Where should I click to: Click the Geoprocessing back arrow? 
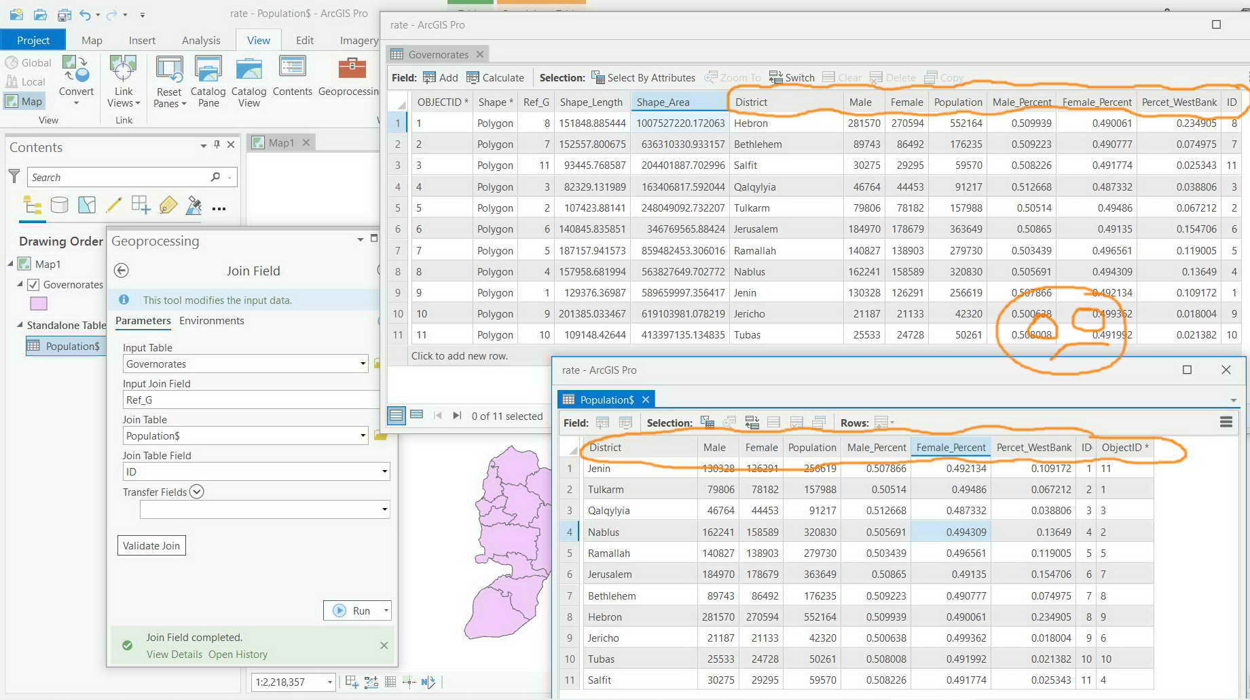pyautogui.click(x=121, y=271)
